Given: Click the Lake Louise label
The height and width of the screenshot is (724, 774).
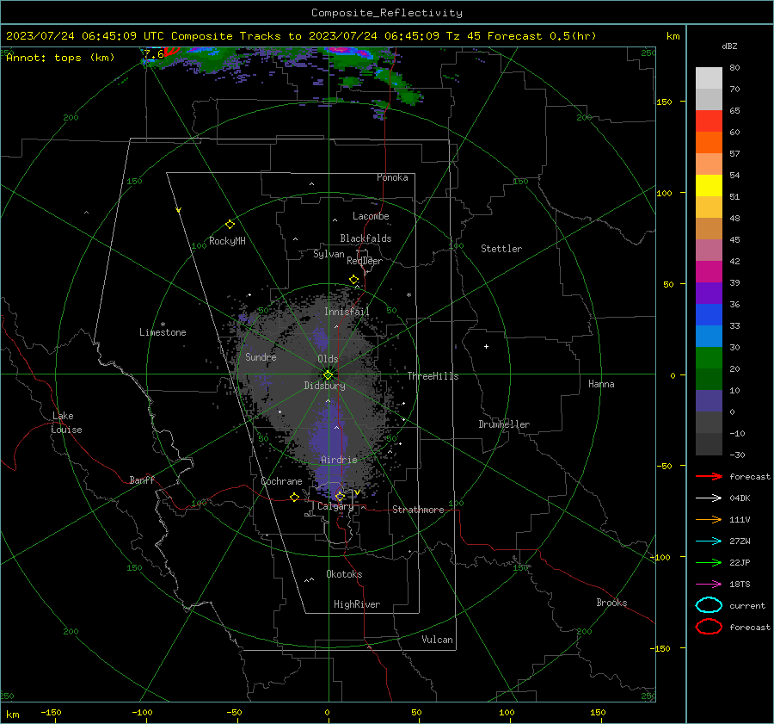Looking at the screenshot, I should pyautogui.click(x=66, y=423).
